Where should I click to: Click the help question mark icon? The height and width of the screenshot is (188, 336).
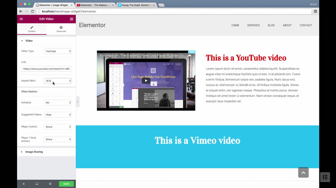point(50,184)
